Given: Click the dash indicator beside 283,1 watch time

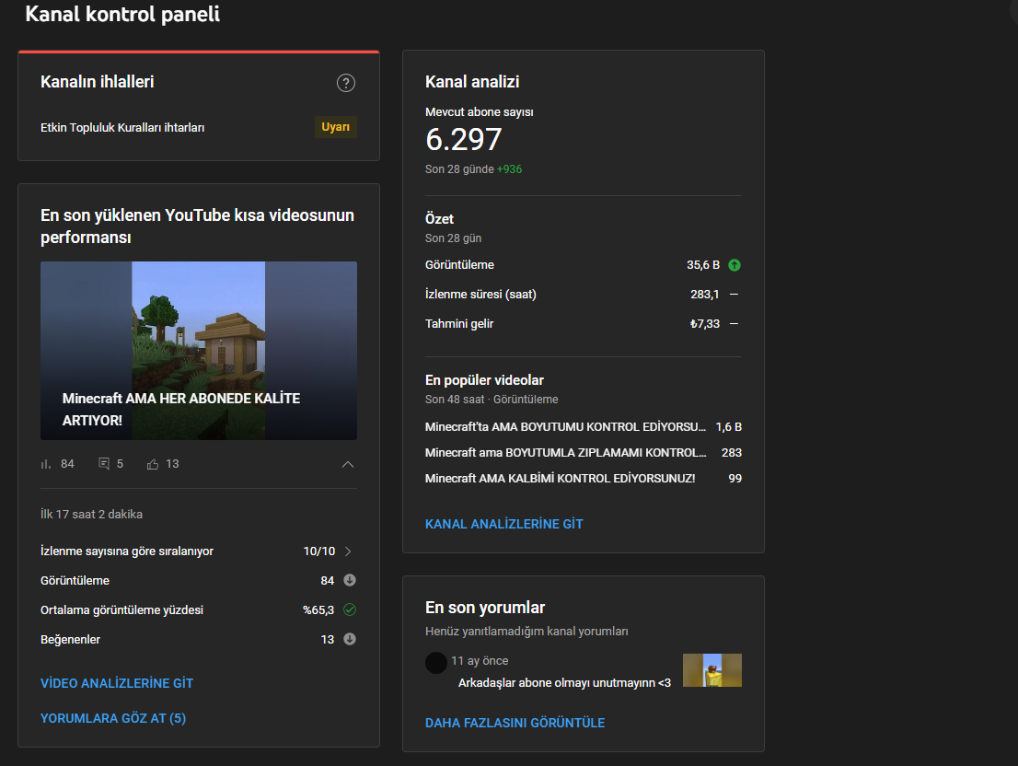Looking at the screenshot, I should 734,294.
